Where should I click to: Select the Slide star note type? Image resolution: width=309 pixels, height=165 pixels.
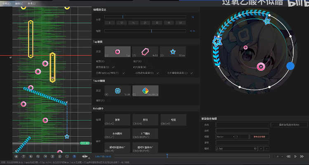pyautogui.click(x=172, y=52)
